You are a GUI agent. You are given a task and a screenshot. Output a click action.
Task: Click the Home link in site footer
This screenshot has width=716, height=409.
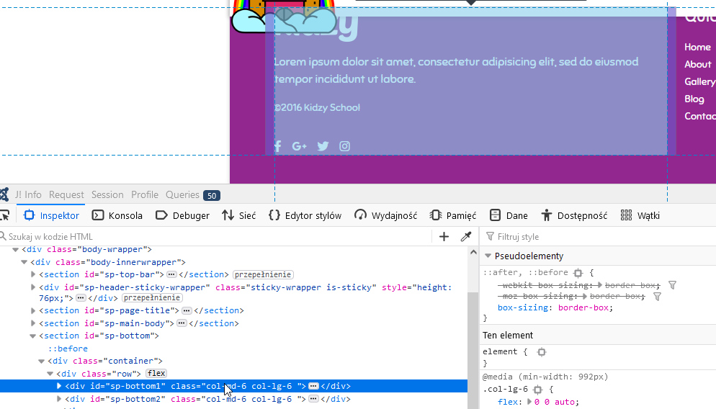point(697,47)
